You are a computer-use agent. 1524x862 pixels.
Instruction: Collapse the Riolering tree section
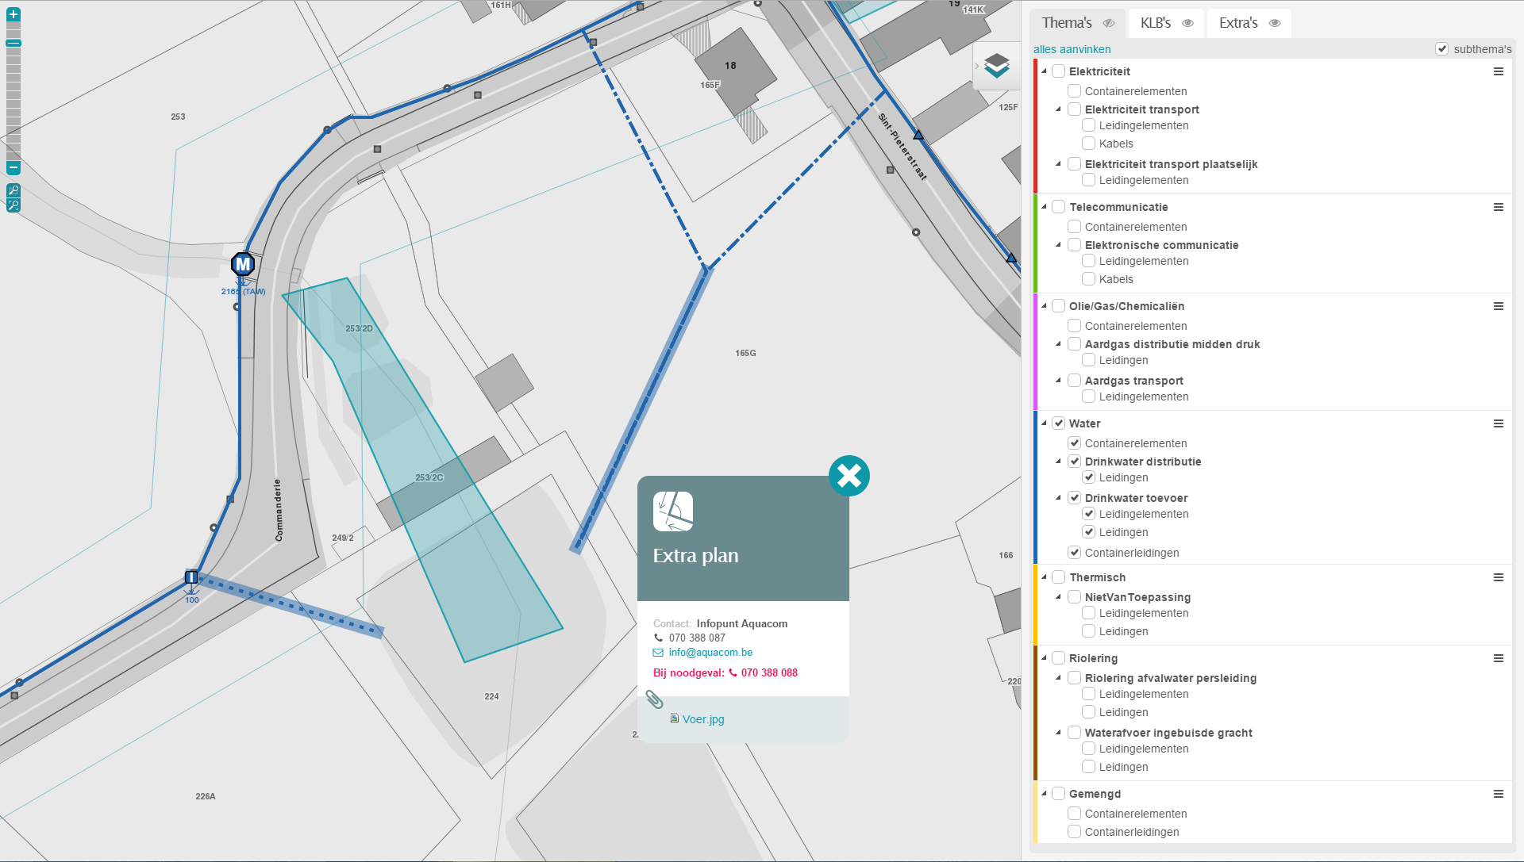point(1044,658)
